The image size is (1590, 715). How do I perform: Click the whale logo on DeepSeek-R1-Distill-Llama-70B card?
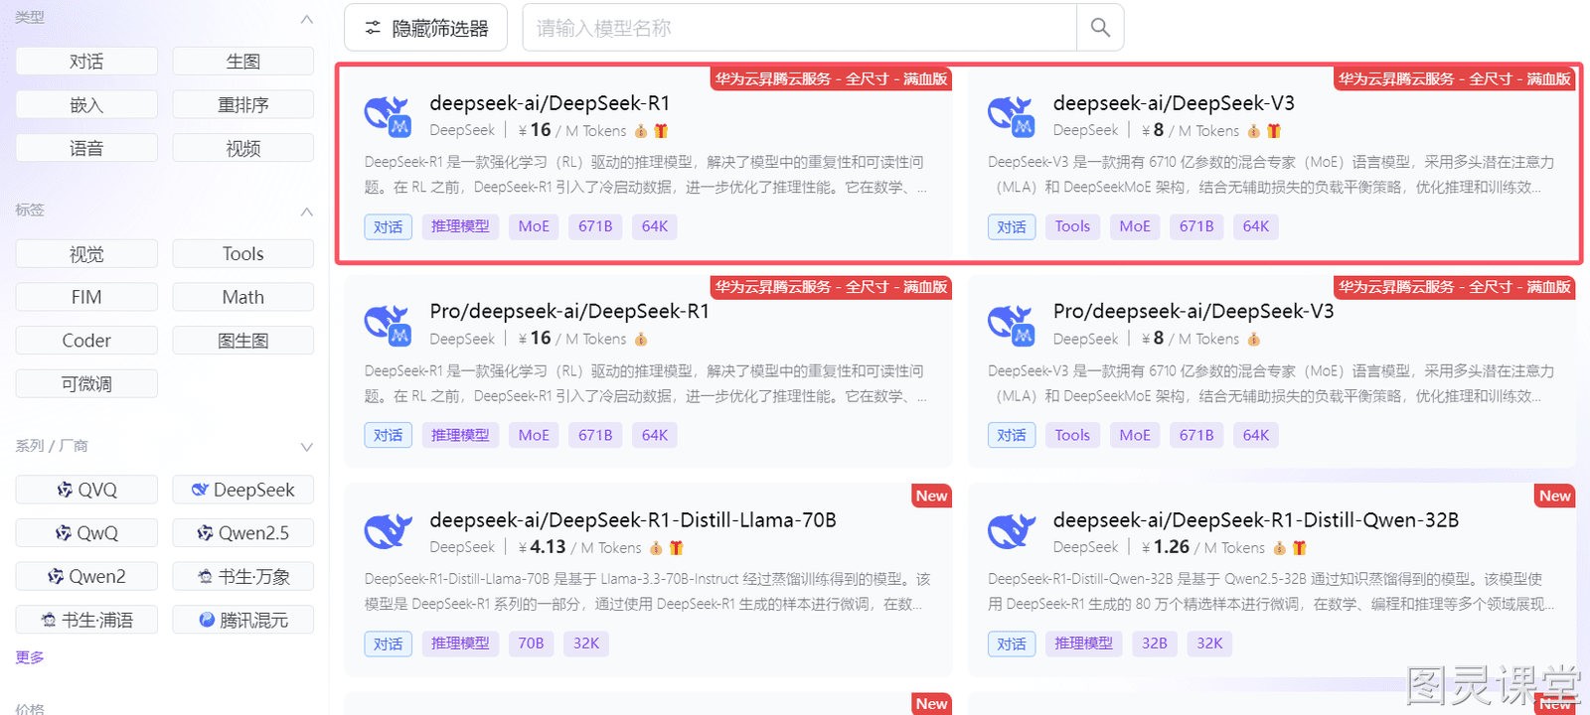click(388, 532)
